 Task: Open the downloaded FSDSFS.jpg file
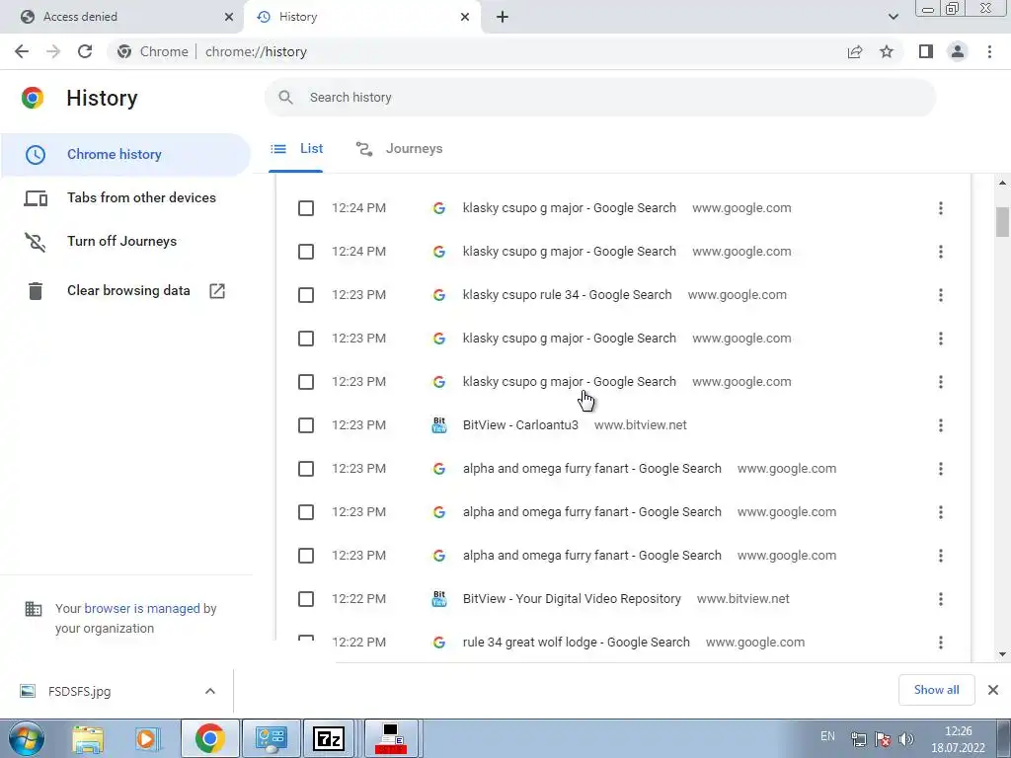[x=79, y=692]
